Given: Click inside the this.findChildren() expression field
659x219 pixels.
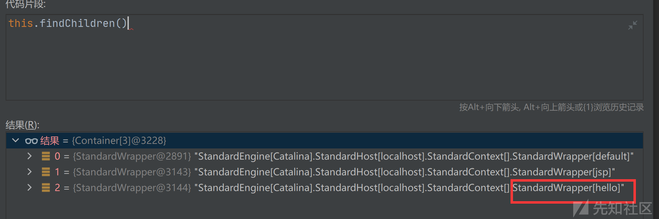Looking at the screenshot, I should coord(315,59).
